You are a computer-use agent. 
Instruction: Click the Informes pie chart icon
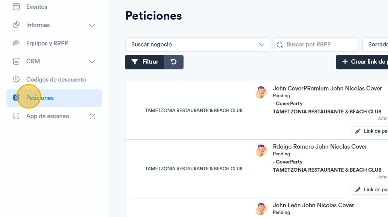point(16,25)
